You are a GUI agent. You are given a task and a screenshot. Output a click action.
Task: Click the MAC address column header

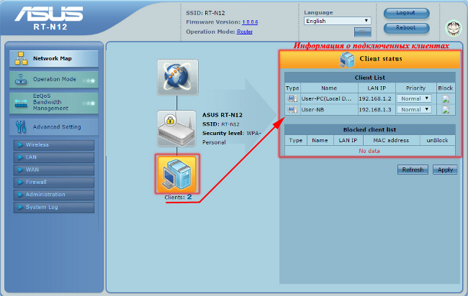click(391, 140)
